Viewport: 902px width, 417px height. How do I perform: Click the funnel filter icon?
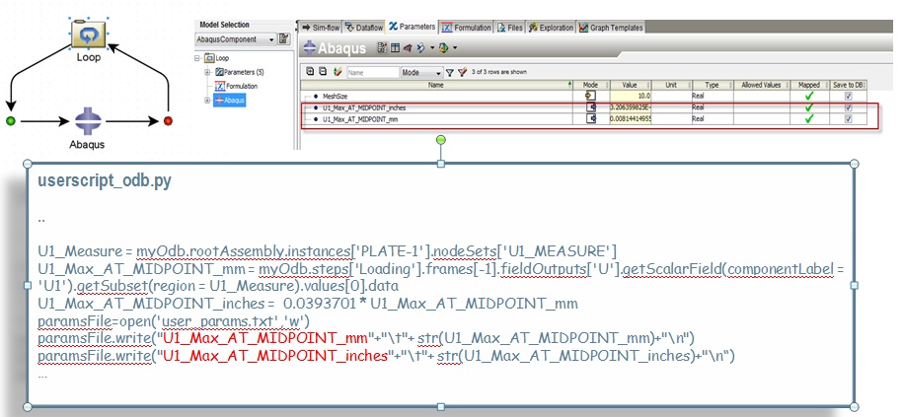pos(450,72)
